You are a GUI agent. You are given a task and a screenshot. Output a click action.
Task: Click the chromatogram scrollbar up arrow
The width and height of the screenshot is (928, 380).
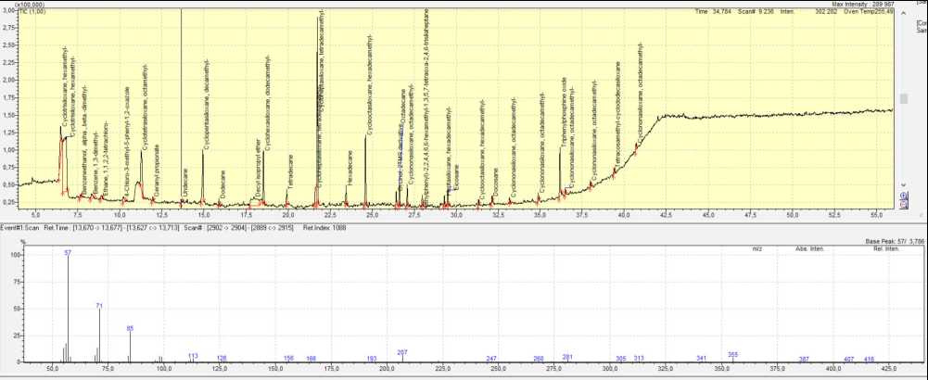[904, 12]
